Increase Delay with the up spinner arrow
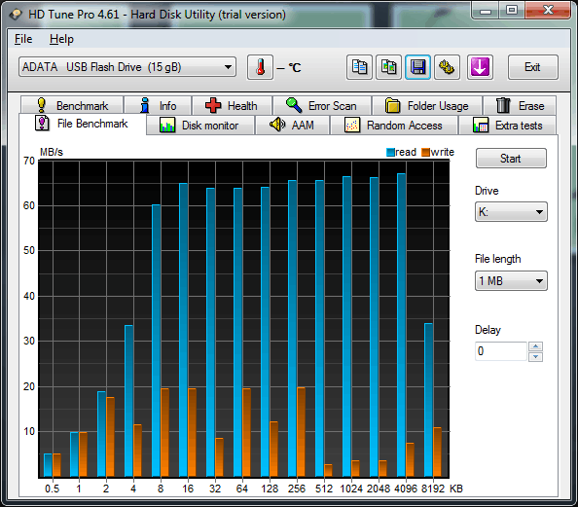This screenshot has height=507, width=578. (x=535, y=346)
